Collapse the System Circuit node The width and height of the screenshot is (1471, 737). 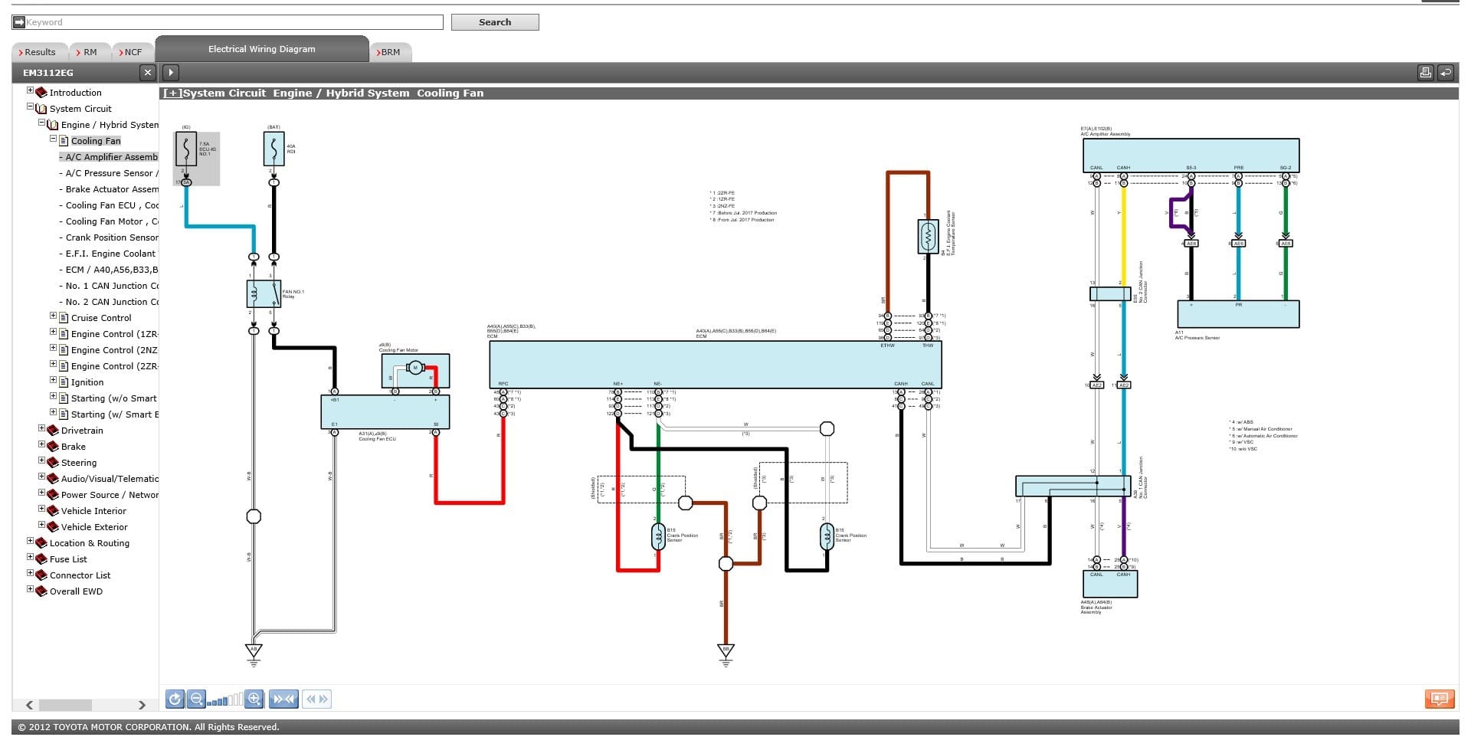31,107
